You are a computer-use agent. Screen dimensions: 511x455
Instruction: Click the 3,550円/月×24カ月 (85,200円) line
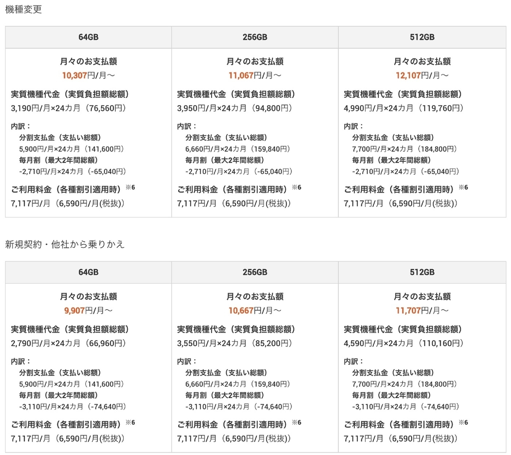(x=235, y=344)
